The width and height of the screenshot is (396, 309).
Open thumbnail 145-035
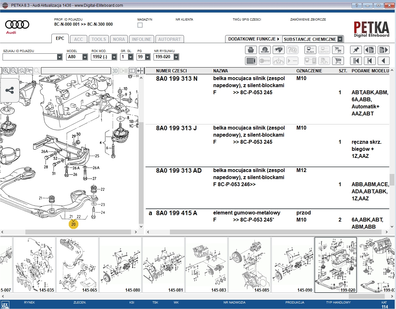tap(34, 265)
